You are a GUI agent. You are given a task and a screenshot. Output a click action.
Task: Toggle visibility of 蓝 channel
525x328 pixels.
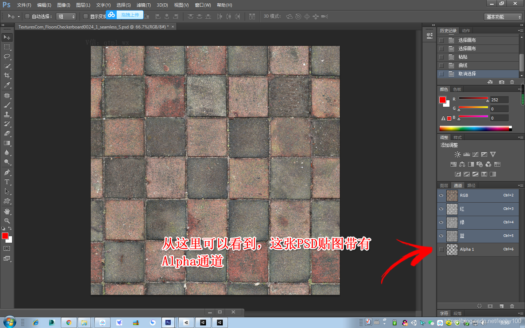(x=441, y=236)
